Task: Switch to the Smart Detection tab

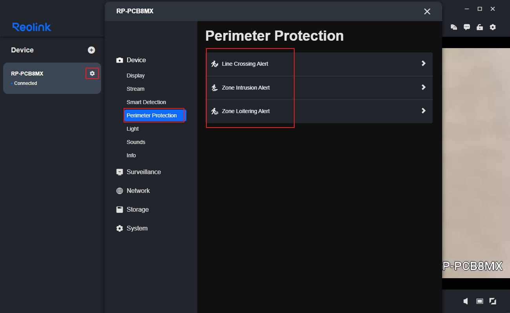Action: point(146,102)
